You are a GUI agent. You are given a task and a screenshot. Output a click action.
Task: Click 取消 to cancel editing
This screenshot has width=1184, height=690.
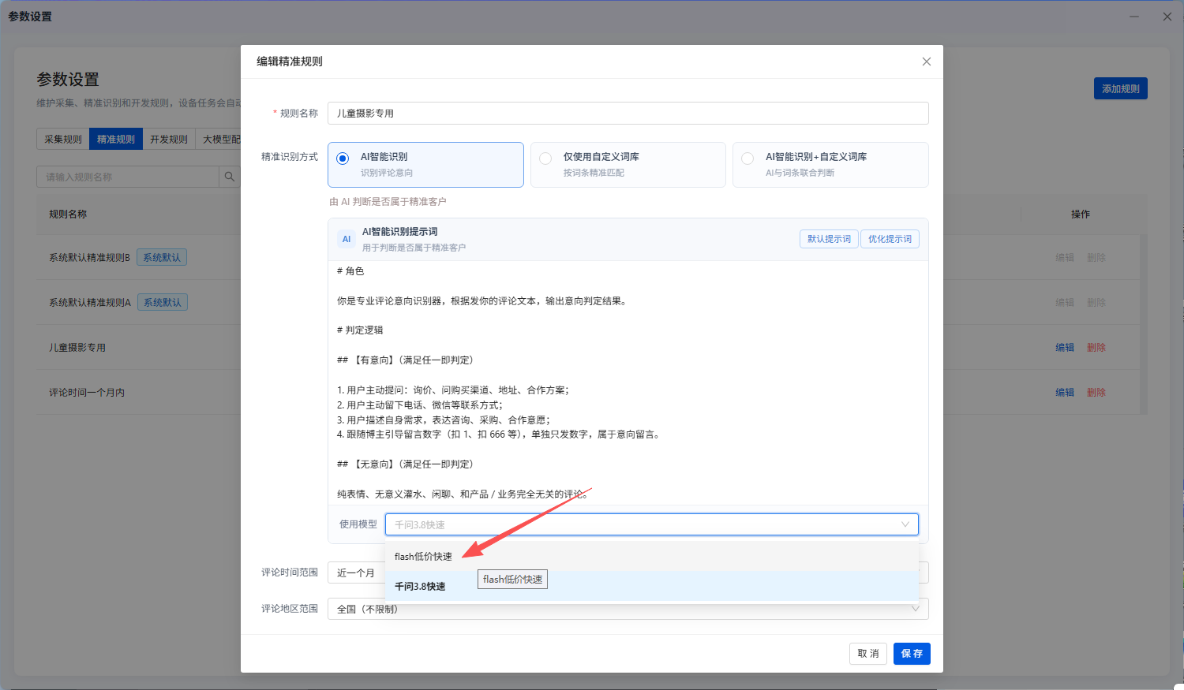(x=868, y=654)
